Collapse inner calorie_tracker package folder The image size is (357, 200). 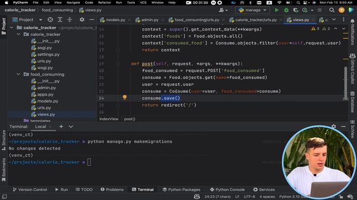click(x=18, y=34)
